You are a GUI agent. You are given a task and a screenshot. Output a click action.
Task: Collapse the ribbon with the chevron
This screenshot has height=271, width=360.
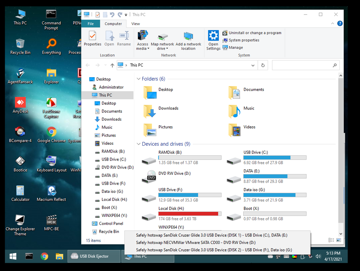(x=333, y=23)
